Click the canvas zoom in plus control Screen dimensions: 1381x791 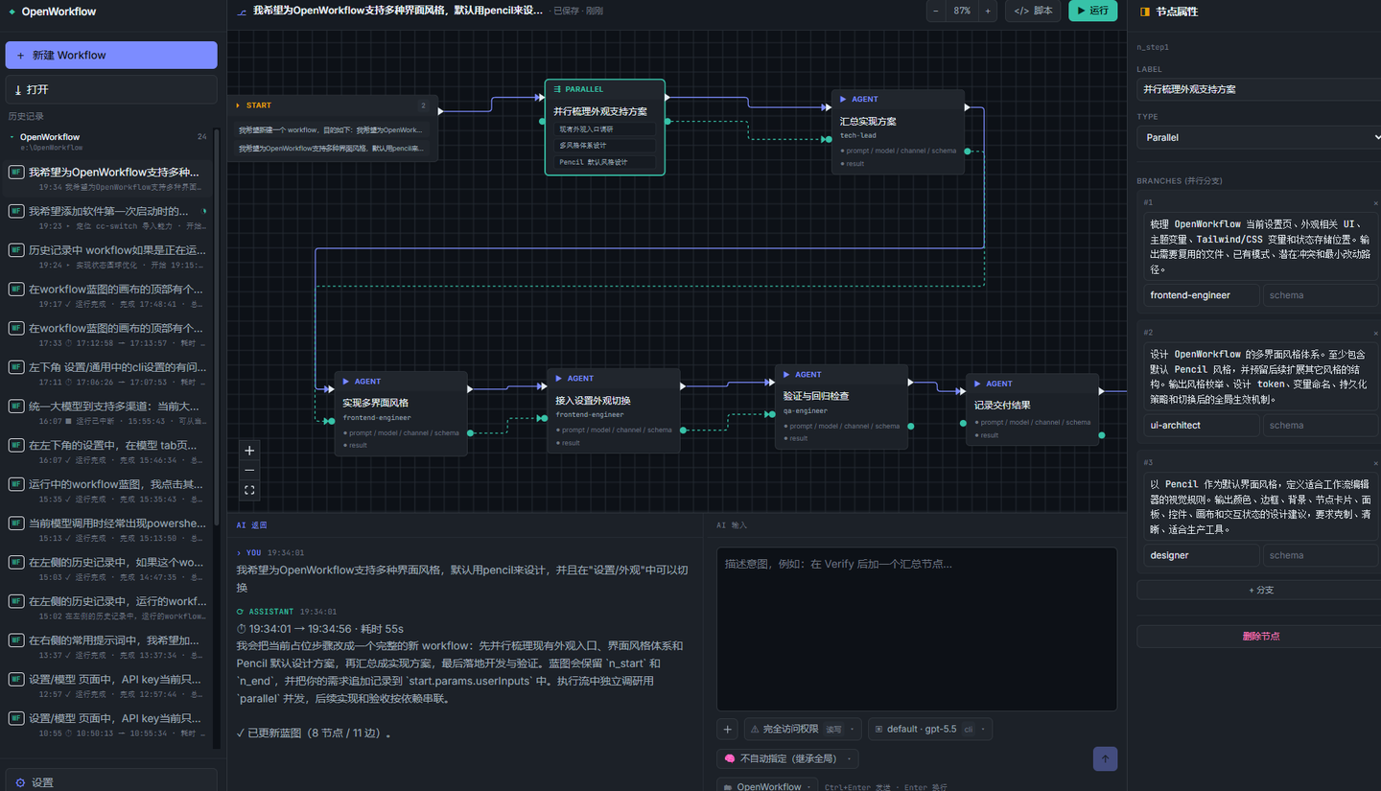tap(249, 451)
